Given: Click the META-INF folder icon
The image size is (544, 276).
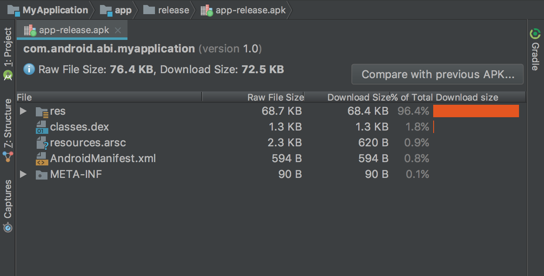Looking at the screenshot, I should click(42, 175).
